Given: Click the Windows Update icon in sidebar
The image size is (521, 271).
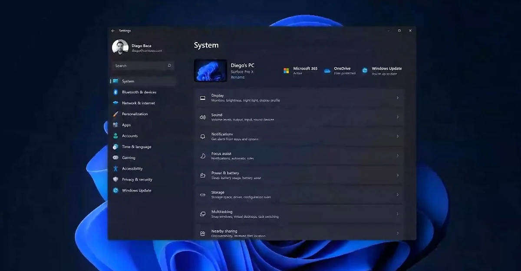Looking at the screenshot, I should pos(115,190).
